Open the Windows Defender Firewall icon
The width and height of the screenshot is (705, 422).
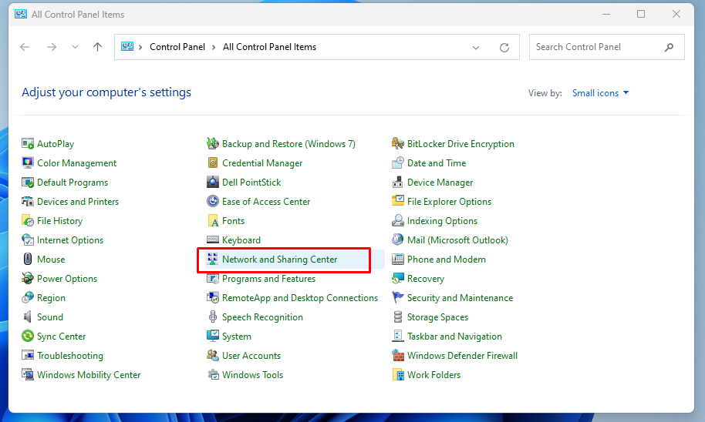tap(398, 356)
